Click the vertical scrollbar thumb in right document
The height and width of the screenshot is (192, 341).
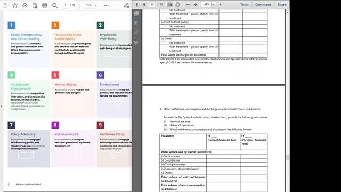(x=288, y=157)
